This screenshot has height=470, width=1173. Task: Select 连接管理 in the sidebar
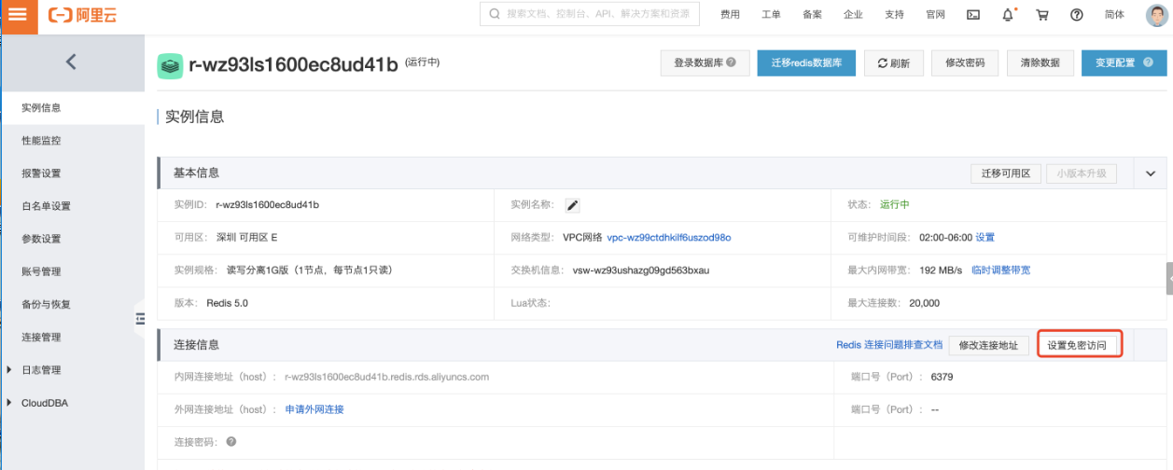click(x=72, y=337)
